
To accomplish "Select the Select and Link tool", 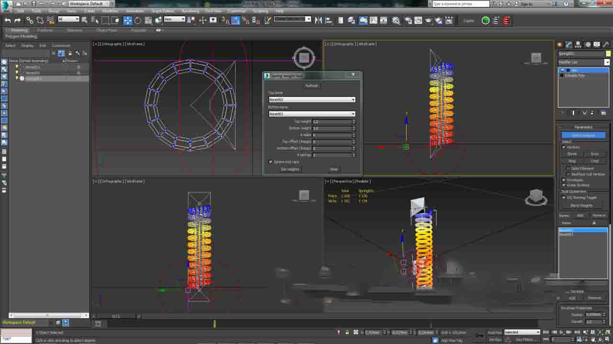I will pos(30,20).
